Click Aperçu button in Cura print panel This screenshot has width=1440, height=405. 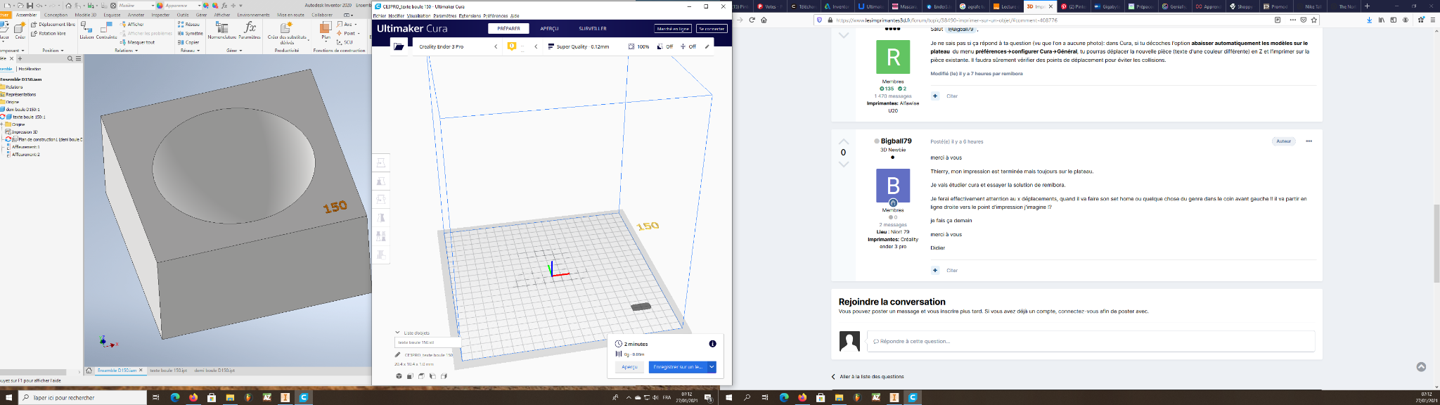pos(629,367)
